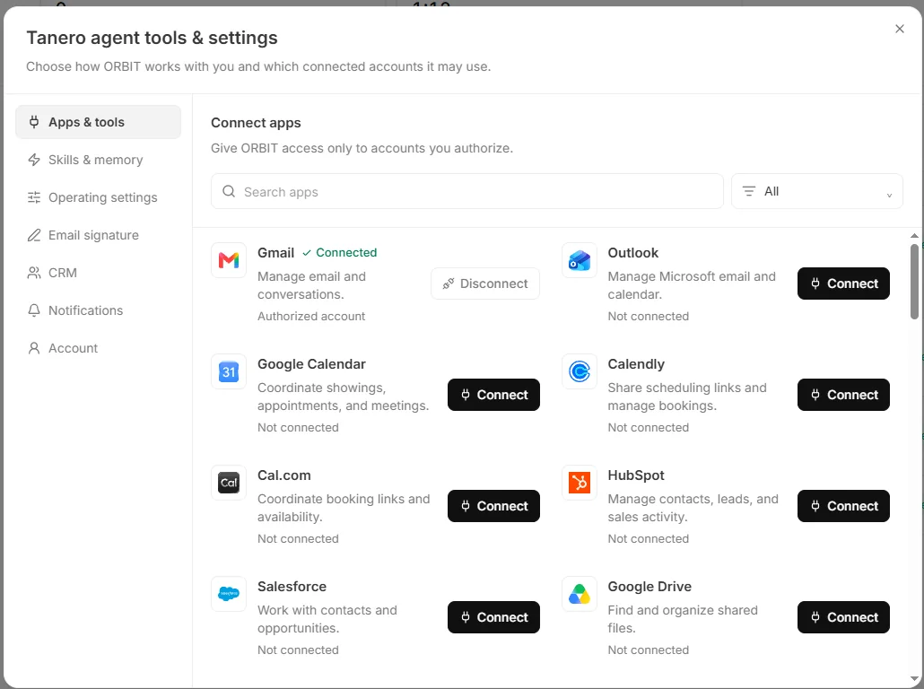Click the people icon beside CRM

(x=34, y=273)
